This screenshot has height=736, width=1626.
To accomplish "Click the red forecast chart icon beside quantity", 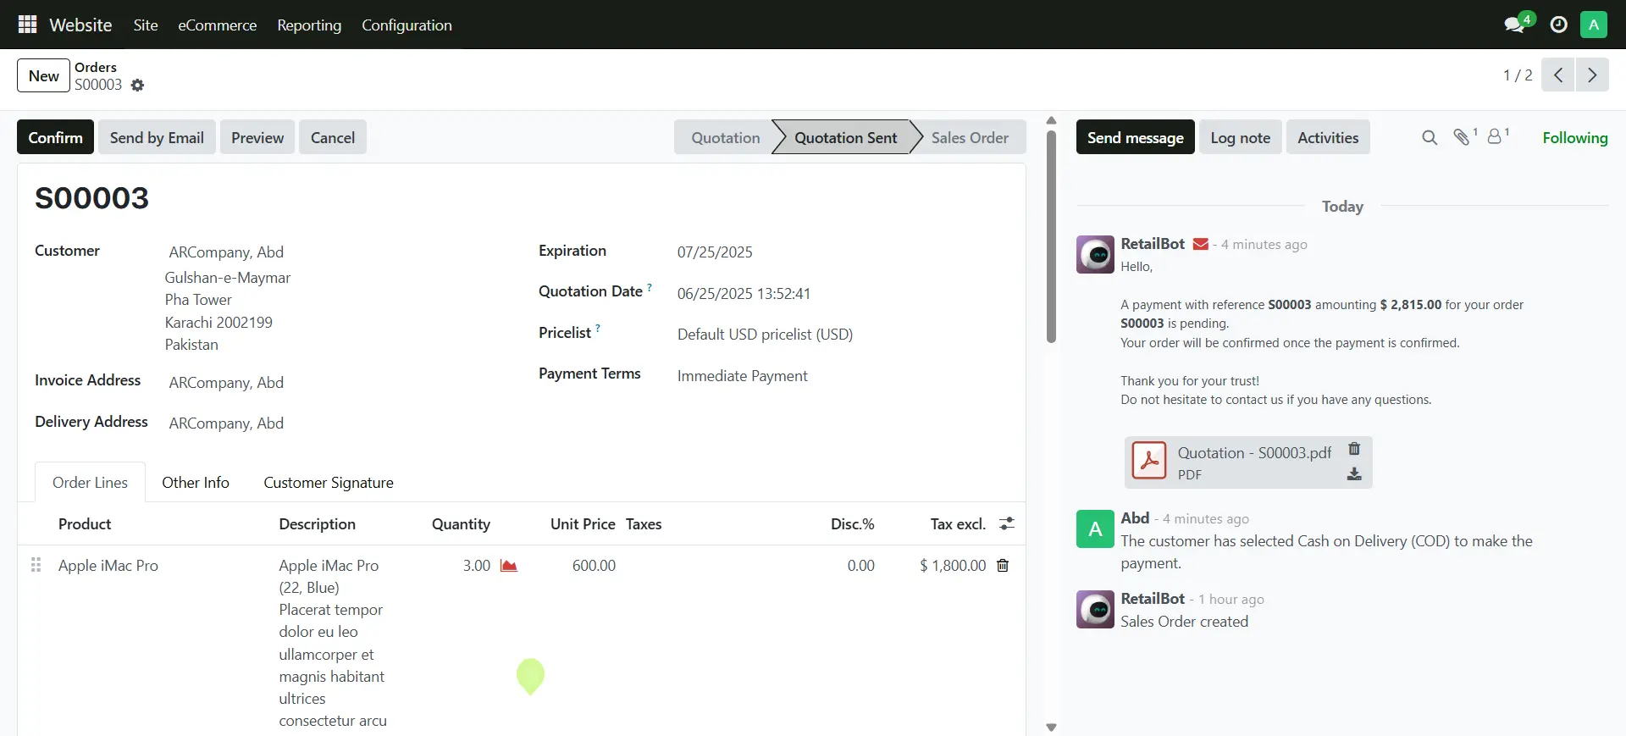I will (508, 566).
